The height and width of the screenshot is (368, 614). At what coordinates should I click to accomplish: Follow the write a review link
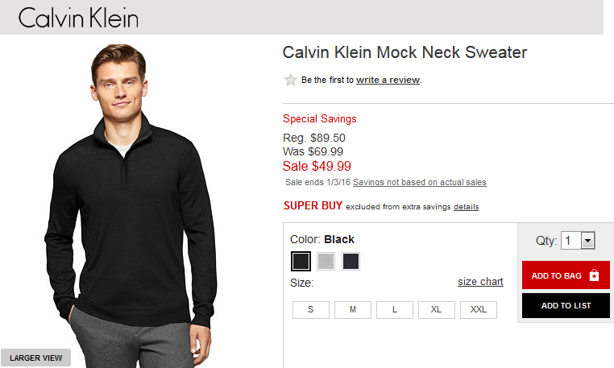click(388, 80)
